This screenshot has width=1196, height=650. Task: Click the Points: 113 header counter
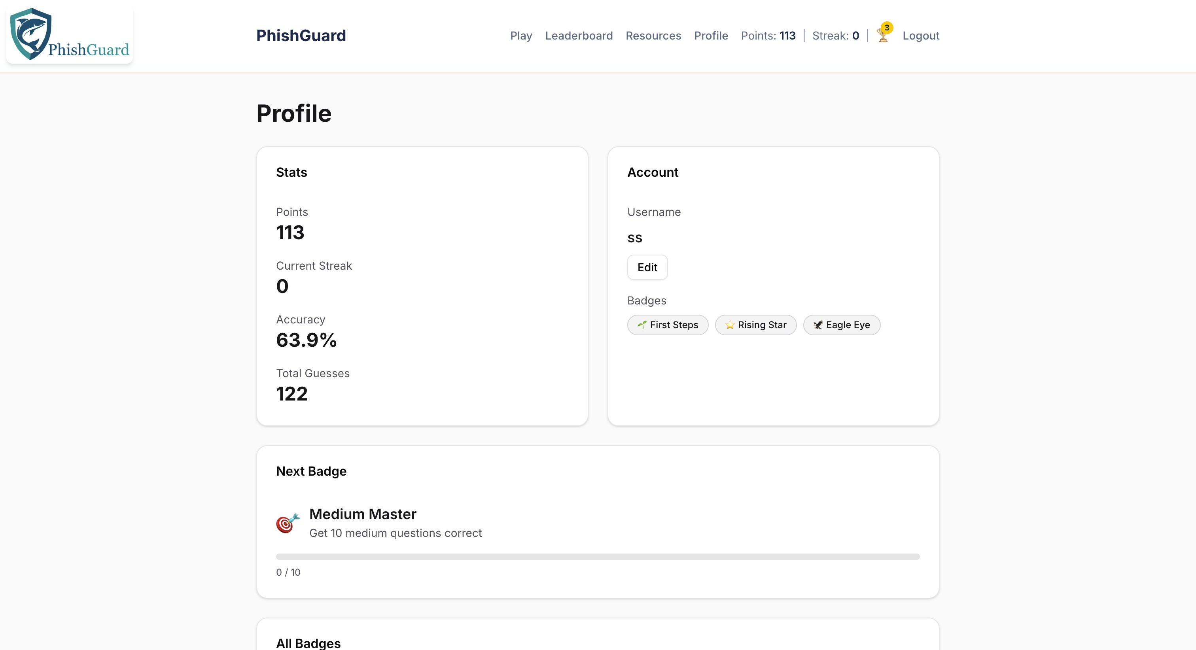[768, 36]
